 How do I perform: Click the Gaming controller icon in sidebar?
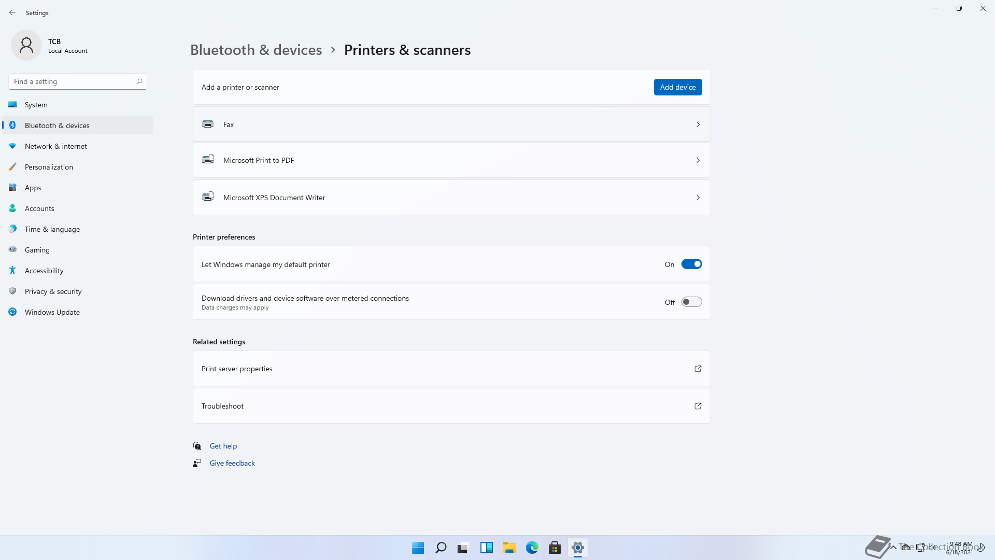coord(12,250)
